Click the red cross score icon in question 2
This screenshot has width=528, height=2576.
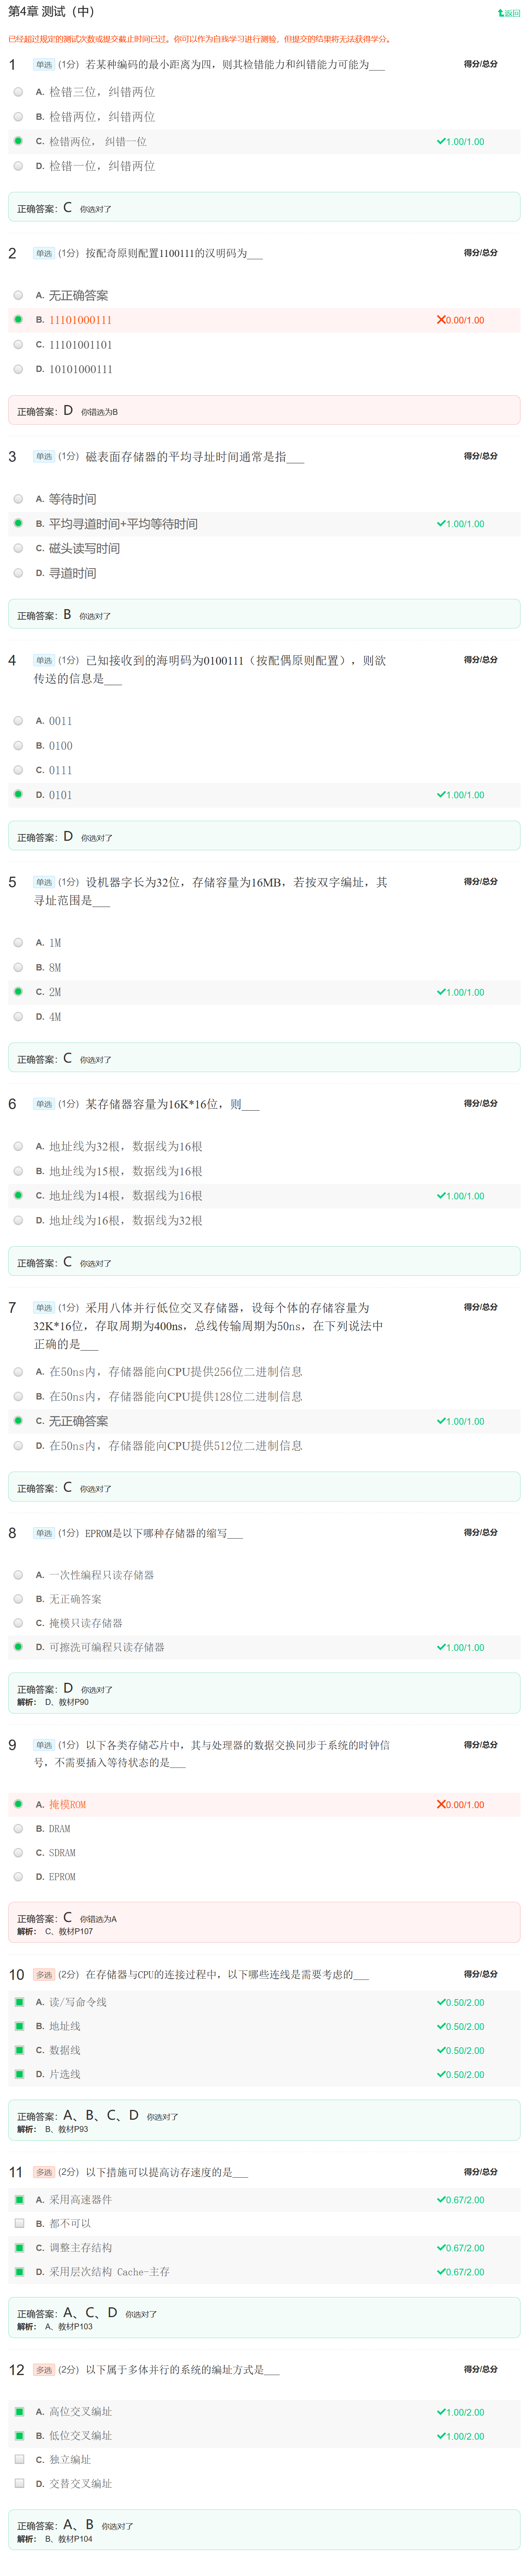(x=441, y=320)
